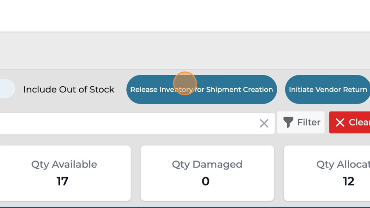Click the Initiate Vendor Return button

pos(327,90)
